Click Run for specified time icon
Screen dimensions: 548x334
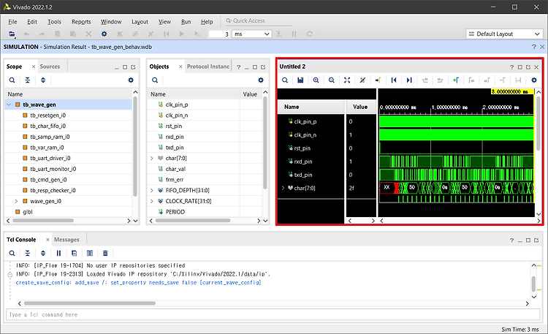point(197,34)
